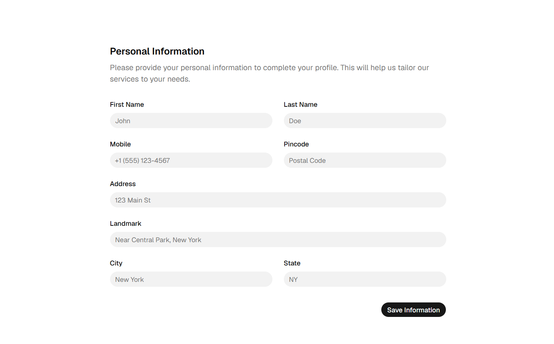Click the Mobile label above phone field
The height and width of the screenshot is (344, 554).
point(120,144)
